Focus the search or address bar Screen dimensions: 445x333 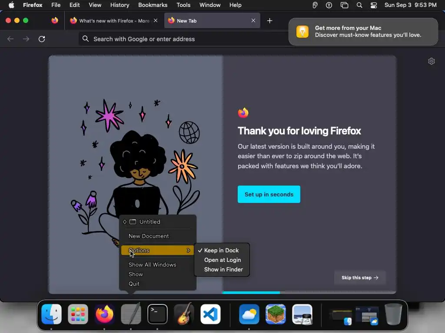[183, 39]
